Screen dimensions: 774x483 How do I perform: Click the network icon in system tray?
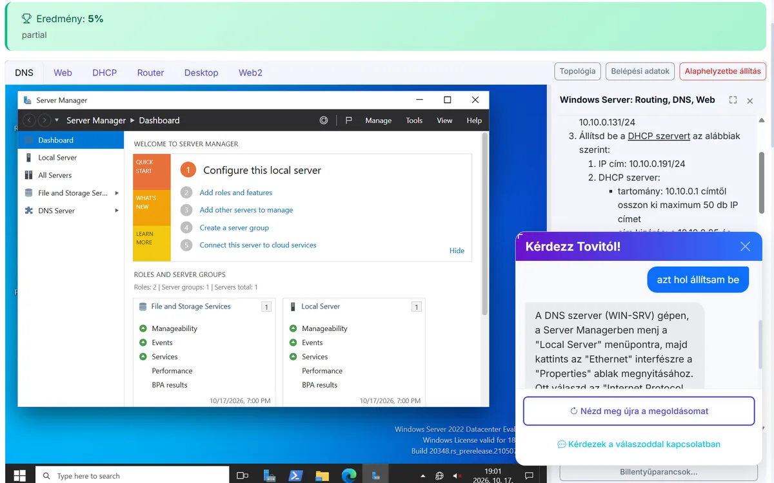tap(439, 476)
